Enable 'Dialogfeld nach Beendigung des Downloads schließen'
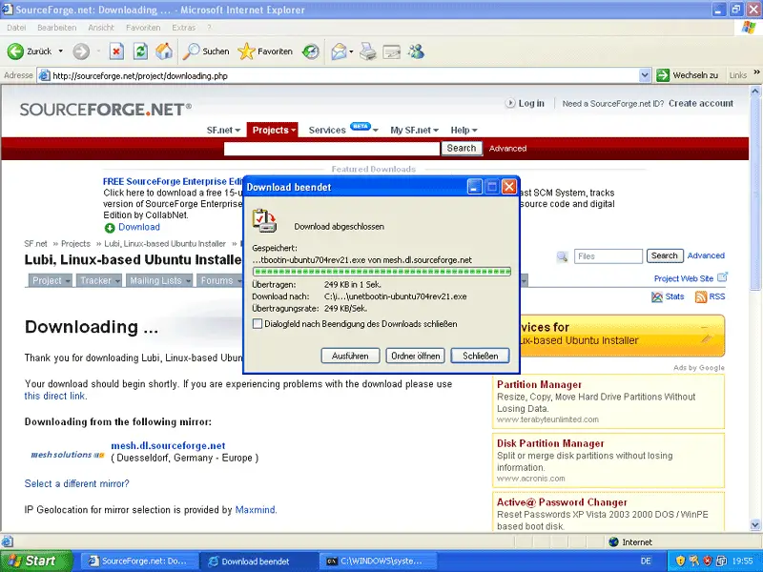 tap(258, 324)
